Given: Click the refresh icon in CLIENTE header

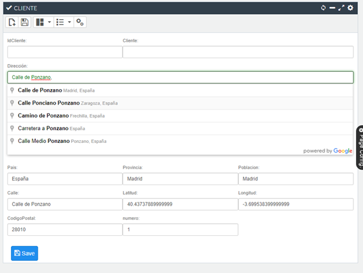Looking at the screenshot, I should pyautogui.click(x=323, y=8).
